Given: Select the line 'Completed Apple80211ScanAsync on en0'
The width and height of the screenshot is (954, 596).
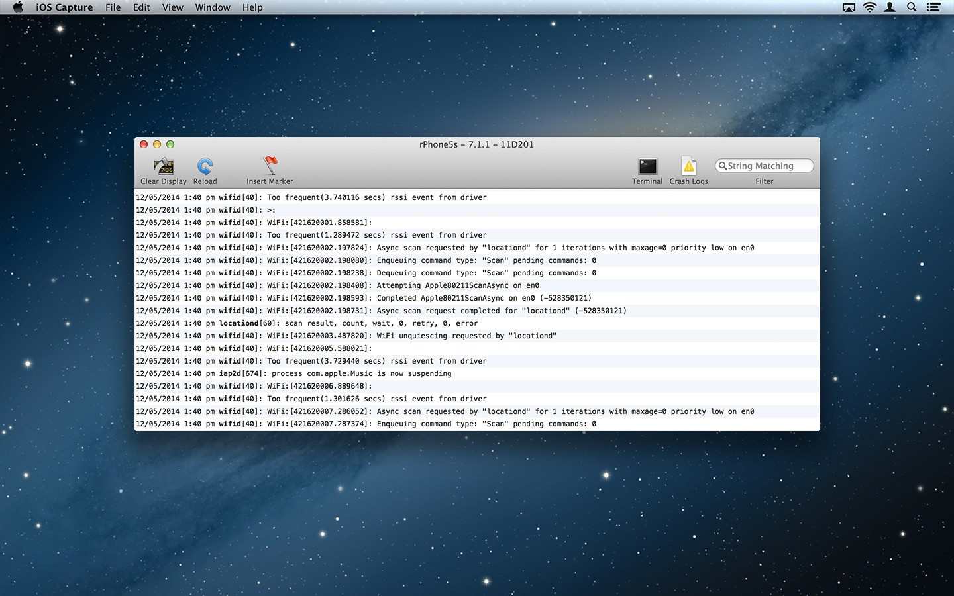Looking at the screenshot, I should (477, 298).
